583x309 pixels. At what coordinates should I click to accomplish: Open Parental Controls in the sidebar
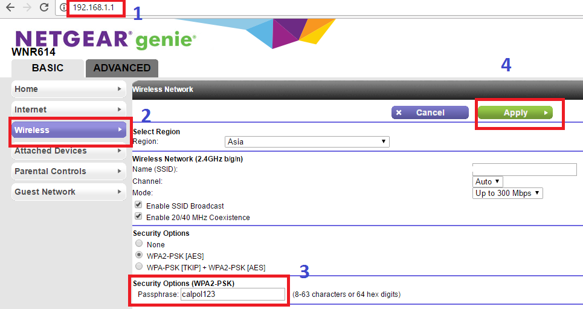point(69,171)
